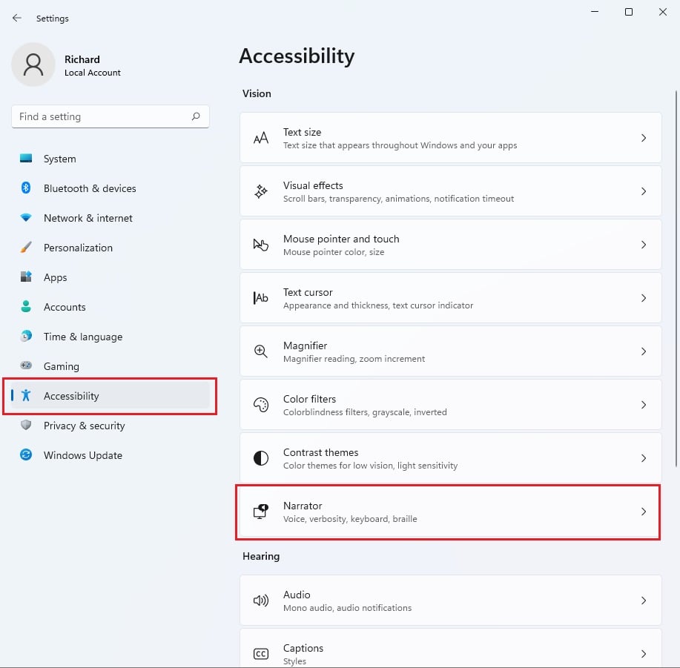This screenshot has width=680, height=668.
Task: Click the Windows Update sync icon
Action: point(26,454)
